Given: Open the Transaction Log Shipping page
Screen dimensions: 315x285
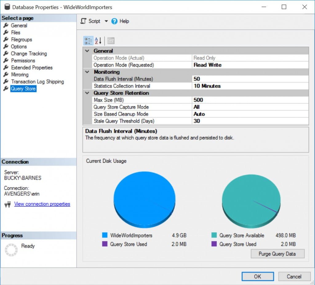Looking at the screenshot, I should [37, 82].
